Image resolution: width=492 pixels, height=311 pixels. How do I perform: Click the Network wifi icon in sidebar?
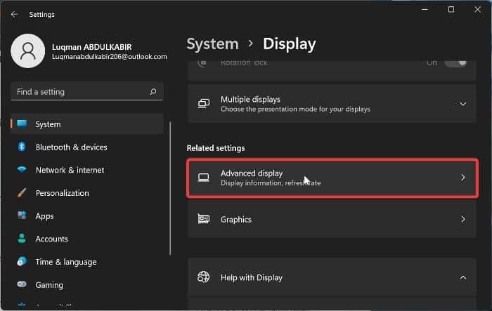(x=22, y=170)
